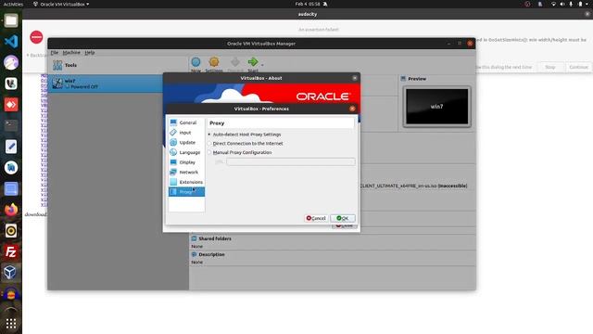Click the volume icon in top bar

[562, 4]
